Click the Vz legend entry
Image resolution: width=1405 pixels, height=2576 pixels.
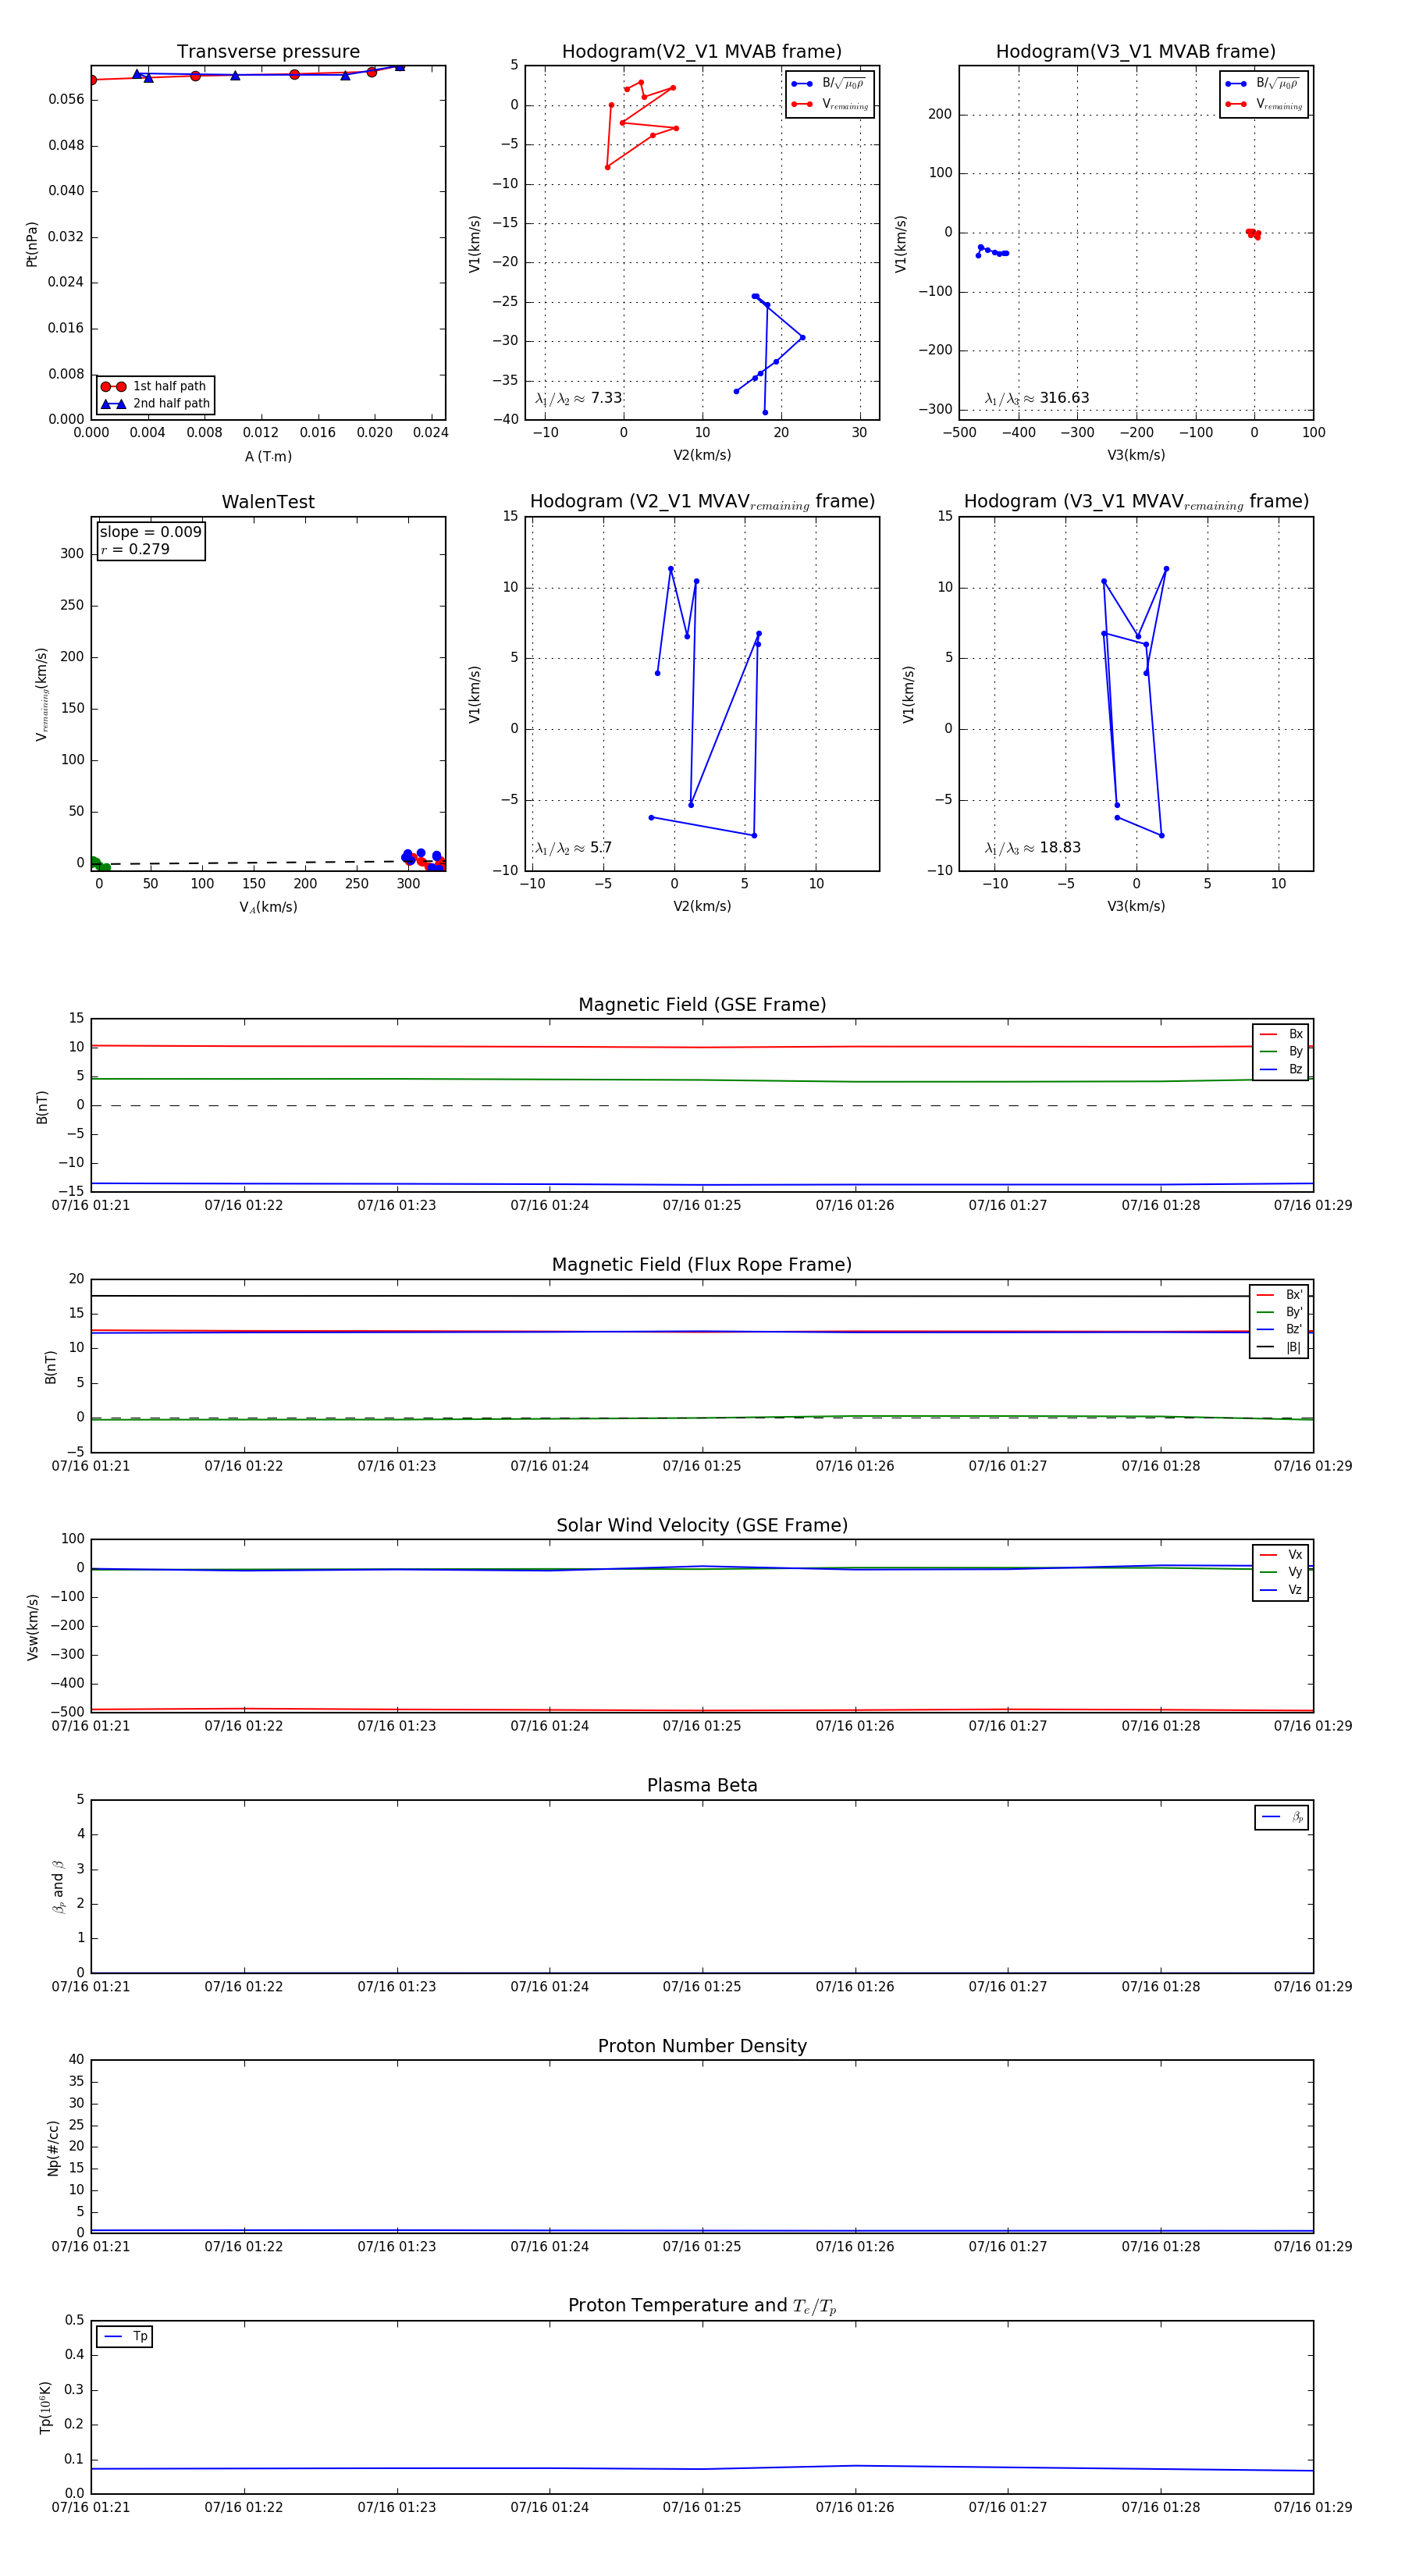coord(1281,1590)
